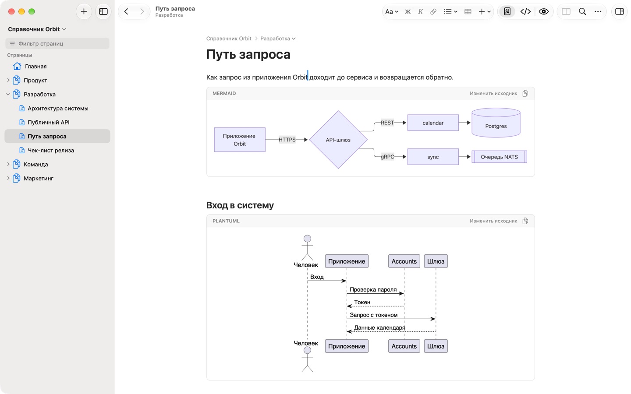Copy the PlantUML diagram source
Image resolution: width=631 pixels, height=394 pixels.
pyautogui.click(x=525, y=221)
